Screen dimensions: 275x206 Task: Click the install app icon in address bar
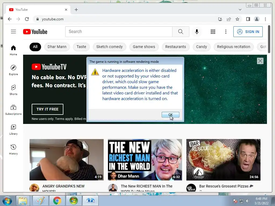pyautogui.click(x=220, y=19)
